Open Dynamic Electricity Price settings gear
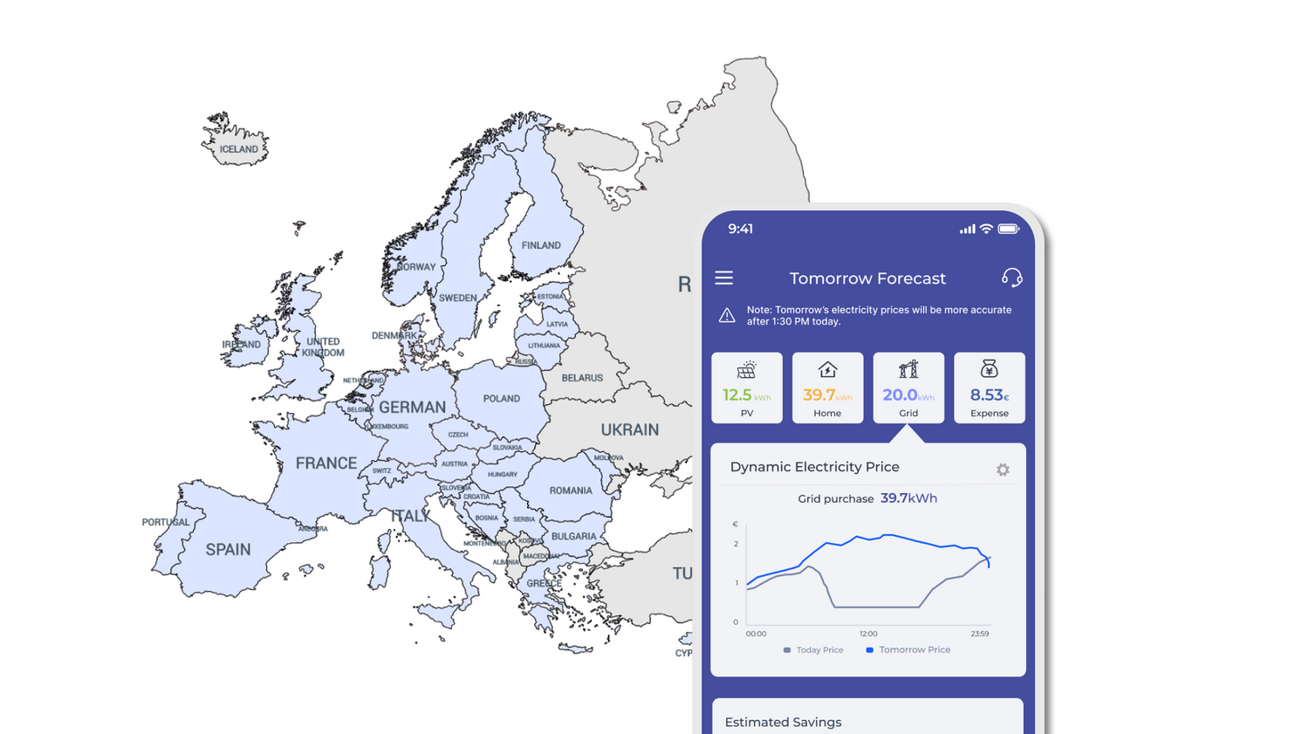 pyautogui.click(x=1003, y=470)
